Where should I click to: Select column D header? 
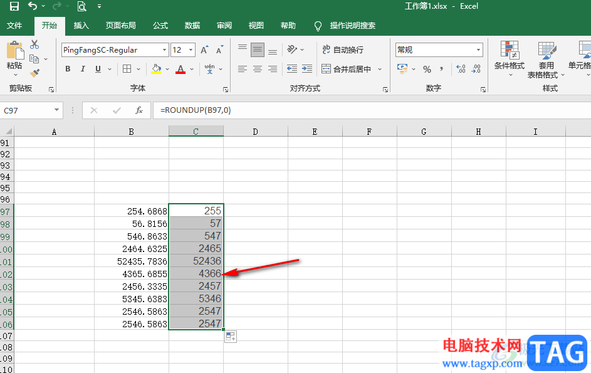click(x=256, y=132)
